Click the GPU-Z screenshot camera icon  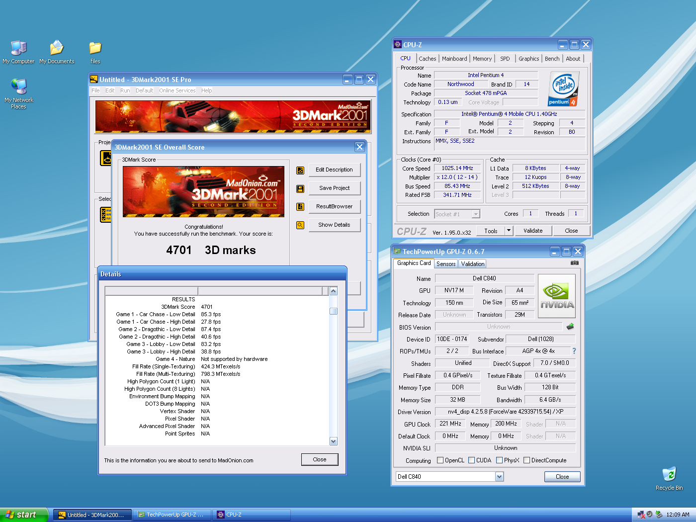pyautogui.click(x=574, y=263)
